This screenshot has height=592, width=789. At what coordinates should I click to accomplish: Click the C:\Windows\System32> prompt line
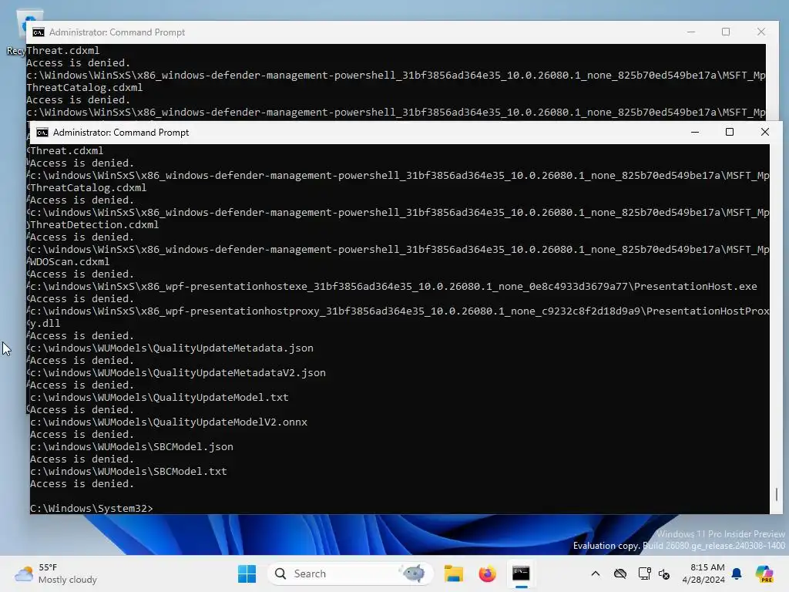tap(91, 509)
